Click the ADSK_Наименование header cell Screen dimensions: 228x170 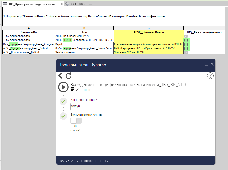(x=149, y=32)
